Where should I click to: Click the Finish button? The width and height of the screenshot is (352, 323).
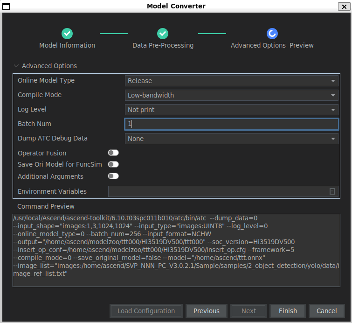tap(288, 311)
